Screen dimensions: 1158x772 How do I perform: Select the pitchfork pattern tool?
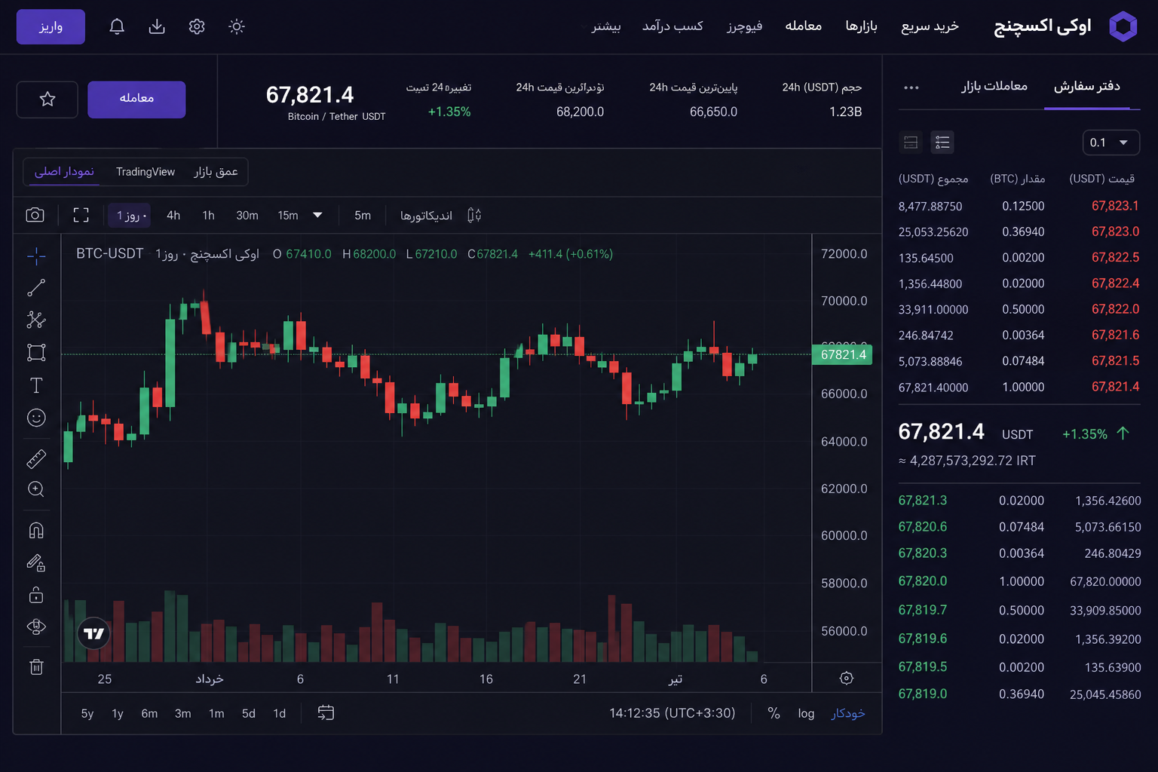point(36,320)
